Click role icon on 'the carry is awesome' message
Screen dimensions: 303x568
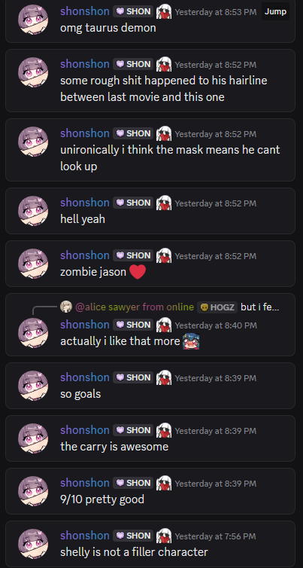[164, 430]
